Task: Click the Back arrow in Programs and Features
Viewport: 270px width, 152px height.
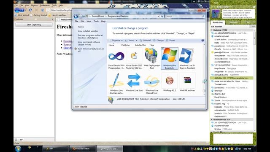Action: [x=76, y=16]
